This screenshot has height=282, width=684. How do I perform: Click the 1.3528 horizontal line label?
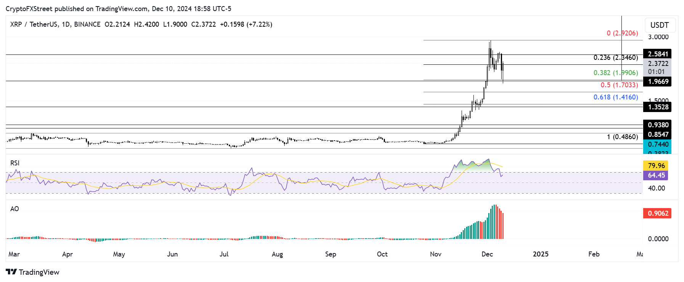tap(658, 107)
